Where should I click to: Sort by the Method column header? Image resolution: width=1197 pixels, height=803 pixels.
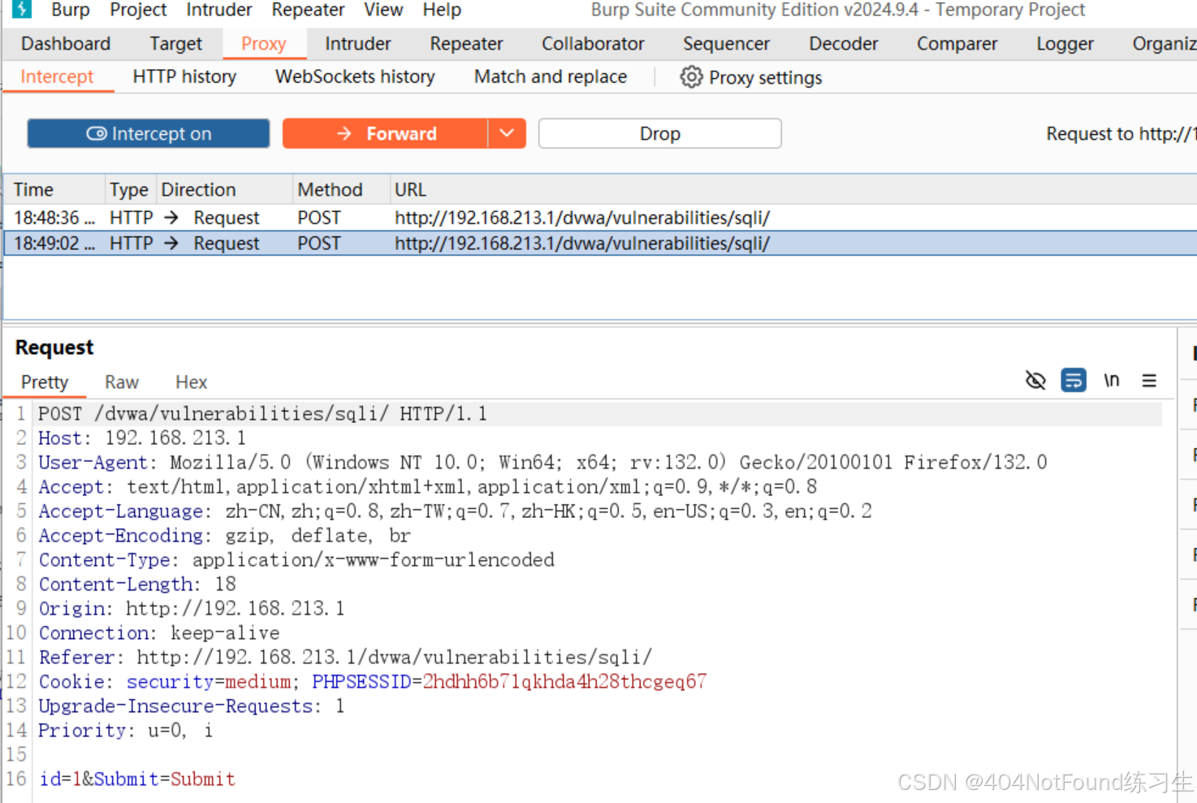pos(340,190)
